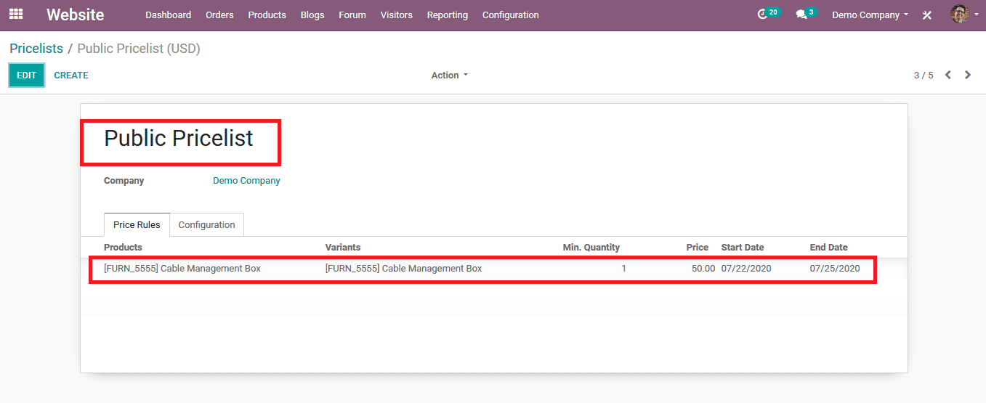
Task: Open the Dashboard menu
Action: click(x=169, y=15)
